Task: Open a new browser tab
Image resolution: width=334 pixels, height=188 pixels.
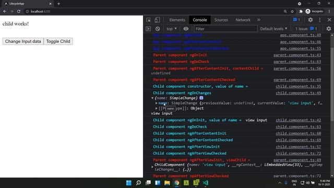Action: tap(58, 4)
